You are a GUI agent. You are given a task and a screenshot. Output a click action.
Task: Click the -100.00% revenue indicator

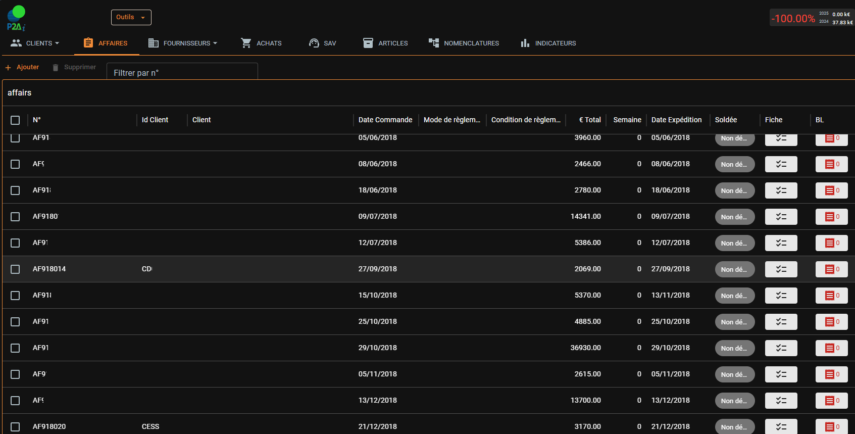pos(793,19)
